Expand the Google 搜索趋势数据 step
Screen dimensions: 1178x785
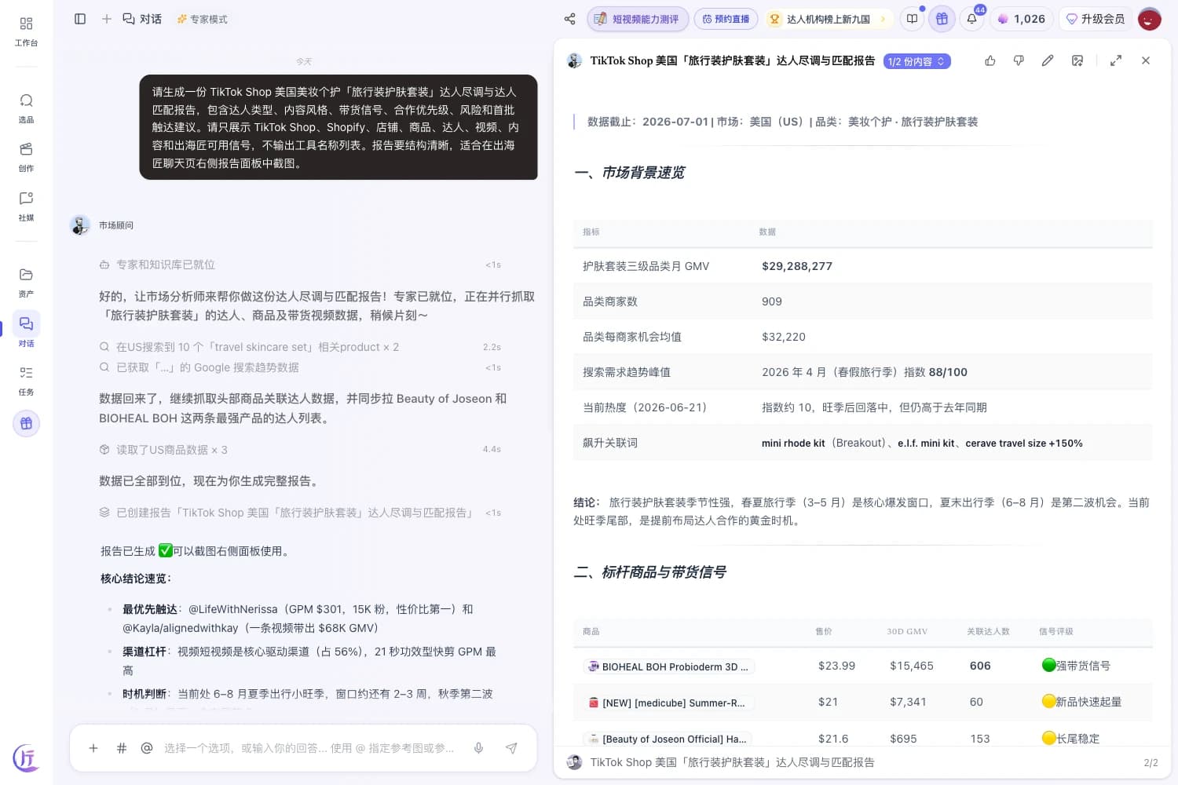tap(300, 367)
